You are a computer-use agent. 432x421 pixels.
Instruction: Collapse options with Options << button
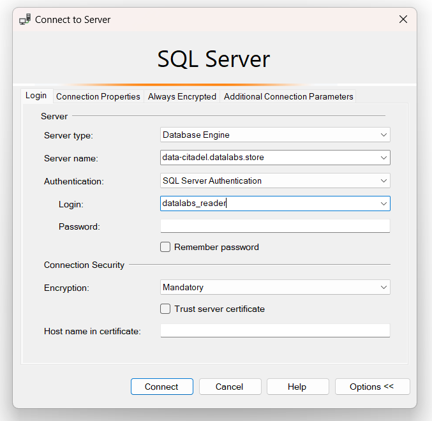pos(372,387)
